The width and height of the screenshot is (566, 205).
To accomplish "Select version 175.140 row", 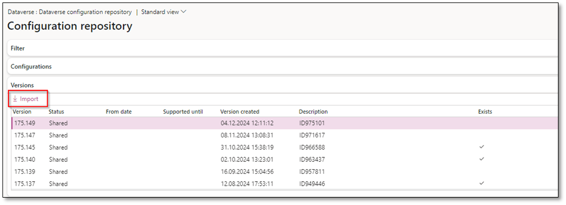I will pos(285,160).
